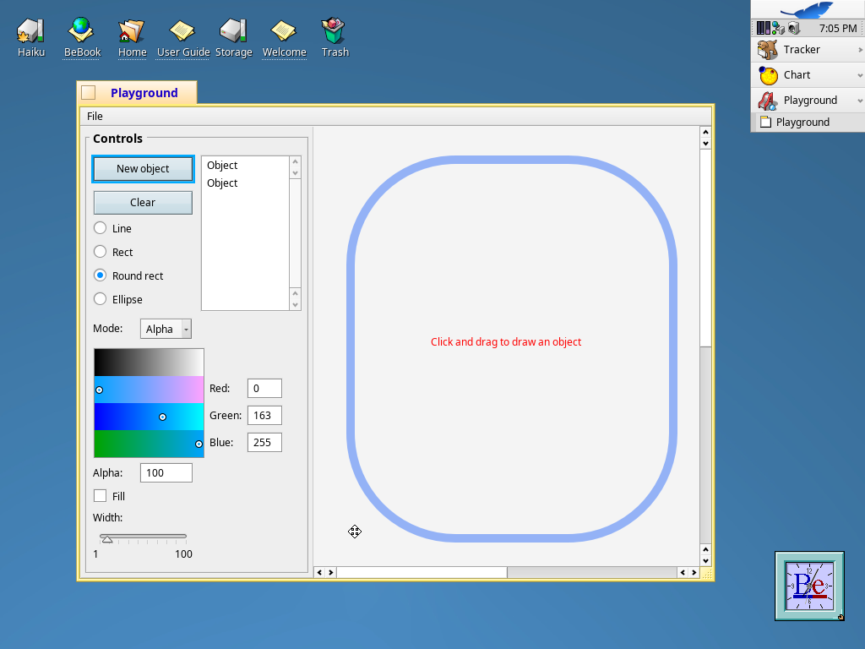The height and width of the screenshot is (649, 865).
Task: Collapse the Playground expander arrow in Deskbar
Action: pos(860,101)
